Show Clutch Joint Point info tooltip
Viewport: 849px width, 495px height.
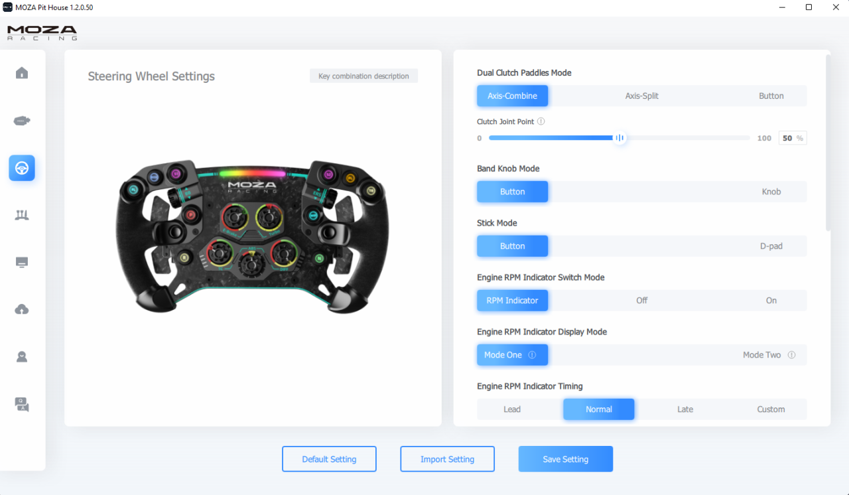click(x=541, y=121)
